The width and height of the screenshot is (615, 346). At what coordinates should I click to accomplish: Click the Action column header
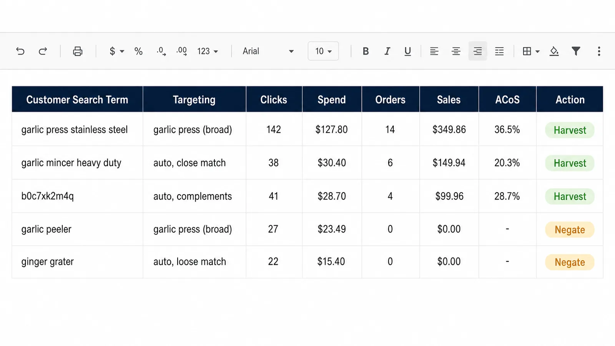pos(570,100)
